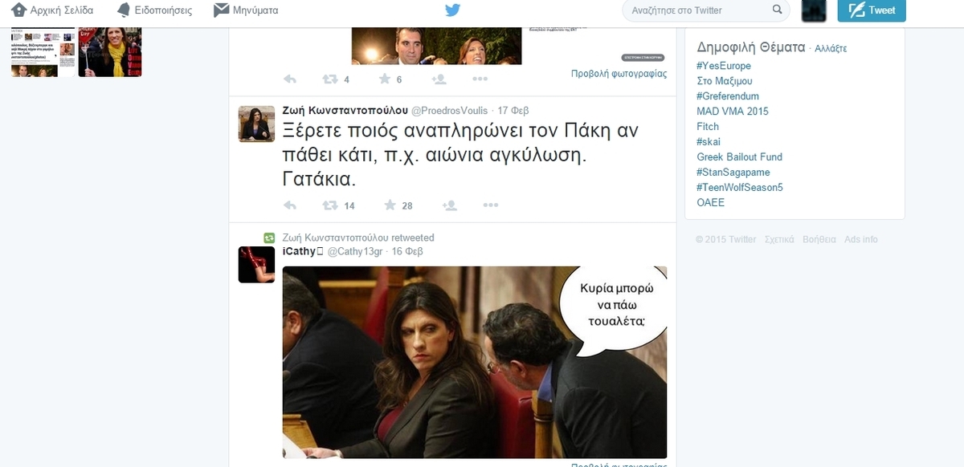Viewport: 964px width, 467px height.
Task: Open the parliament meme photo in iCathy tweet
Action: point(475,363)
